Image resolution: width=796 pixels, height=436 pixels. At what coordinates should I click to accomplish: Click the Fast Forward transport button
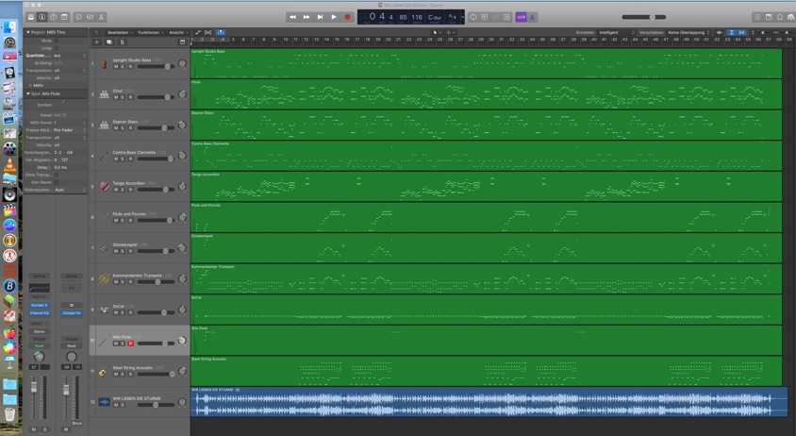point(307,17)
